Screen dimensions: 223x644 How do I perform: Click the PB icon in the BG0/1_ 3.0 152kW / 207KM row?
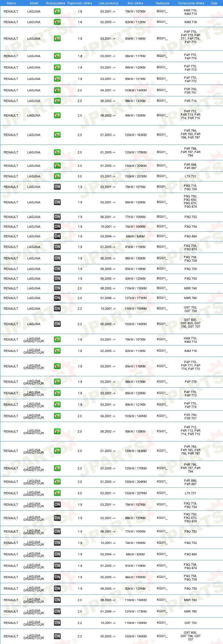click(57, 176)
